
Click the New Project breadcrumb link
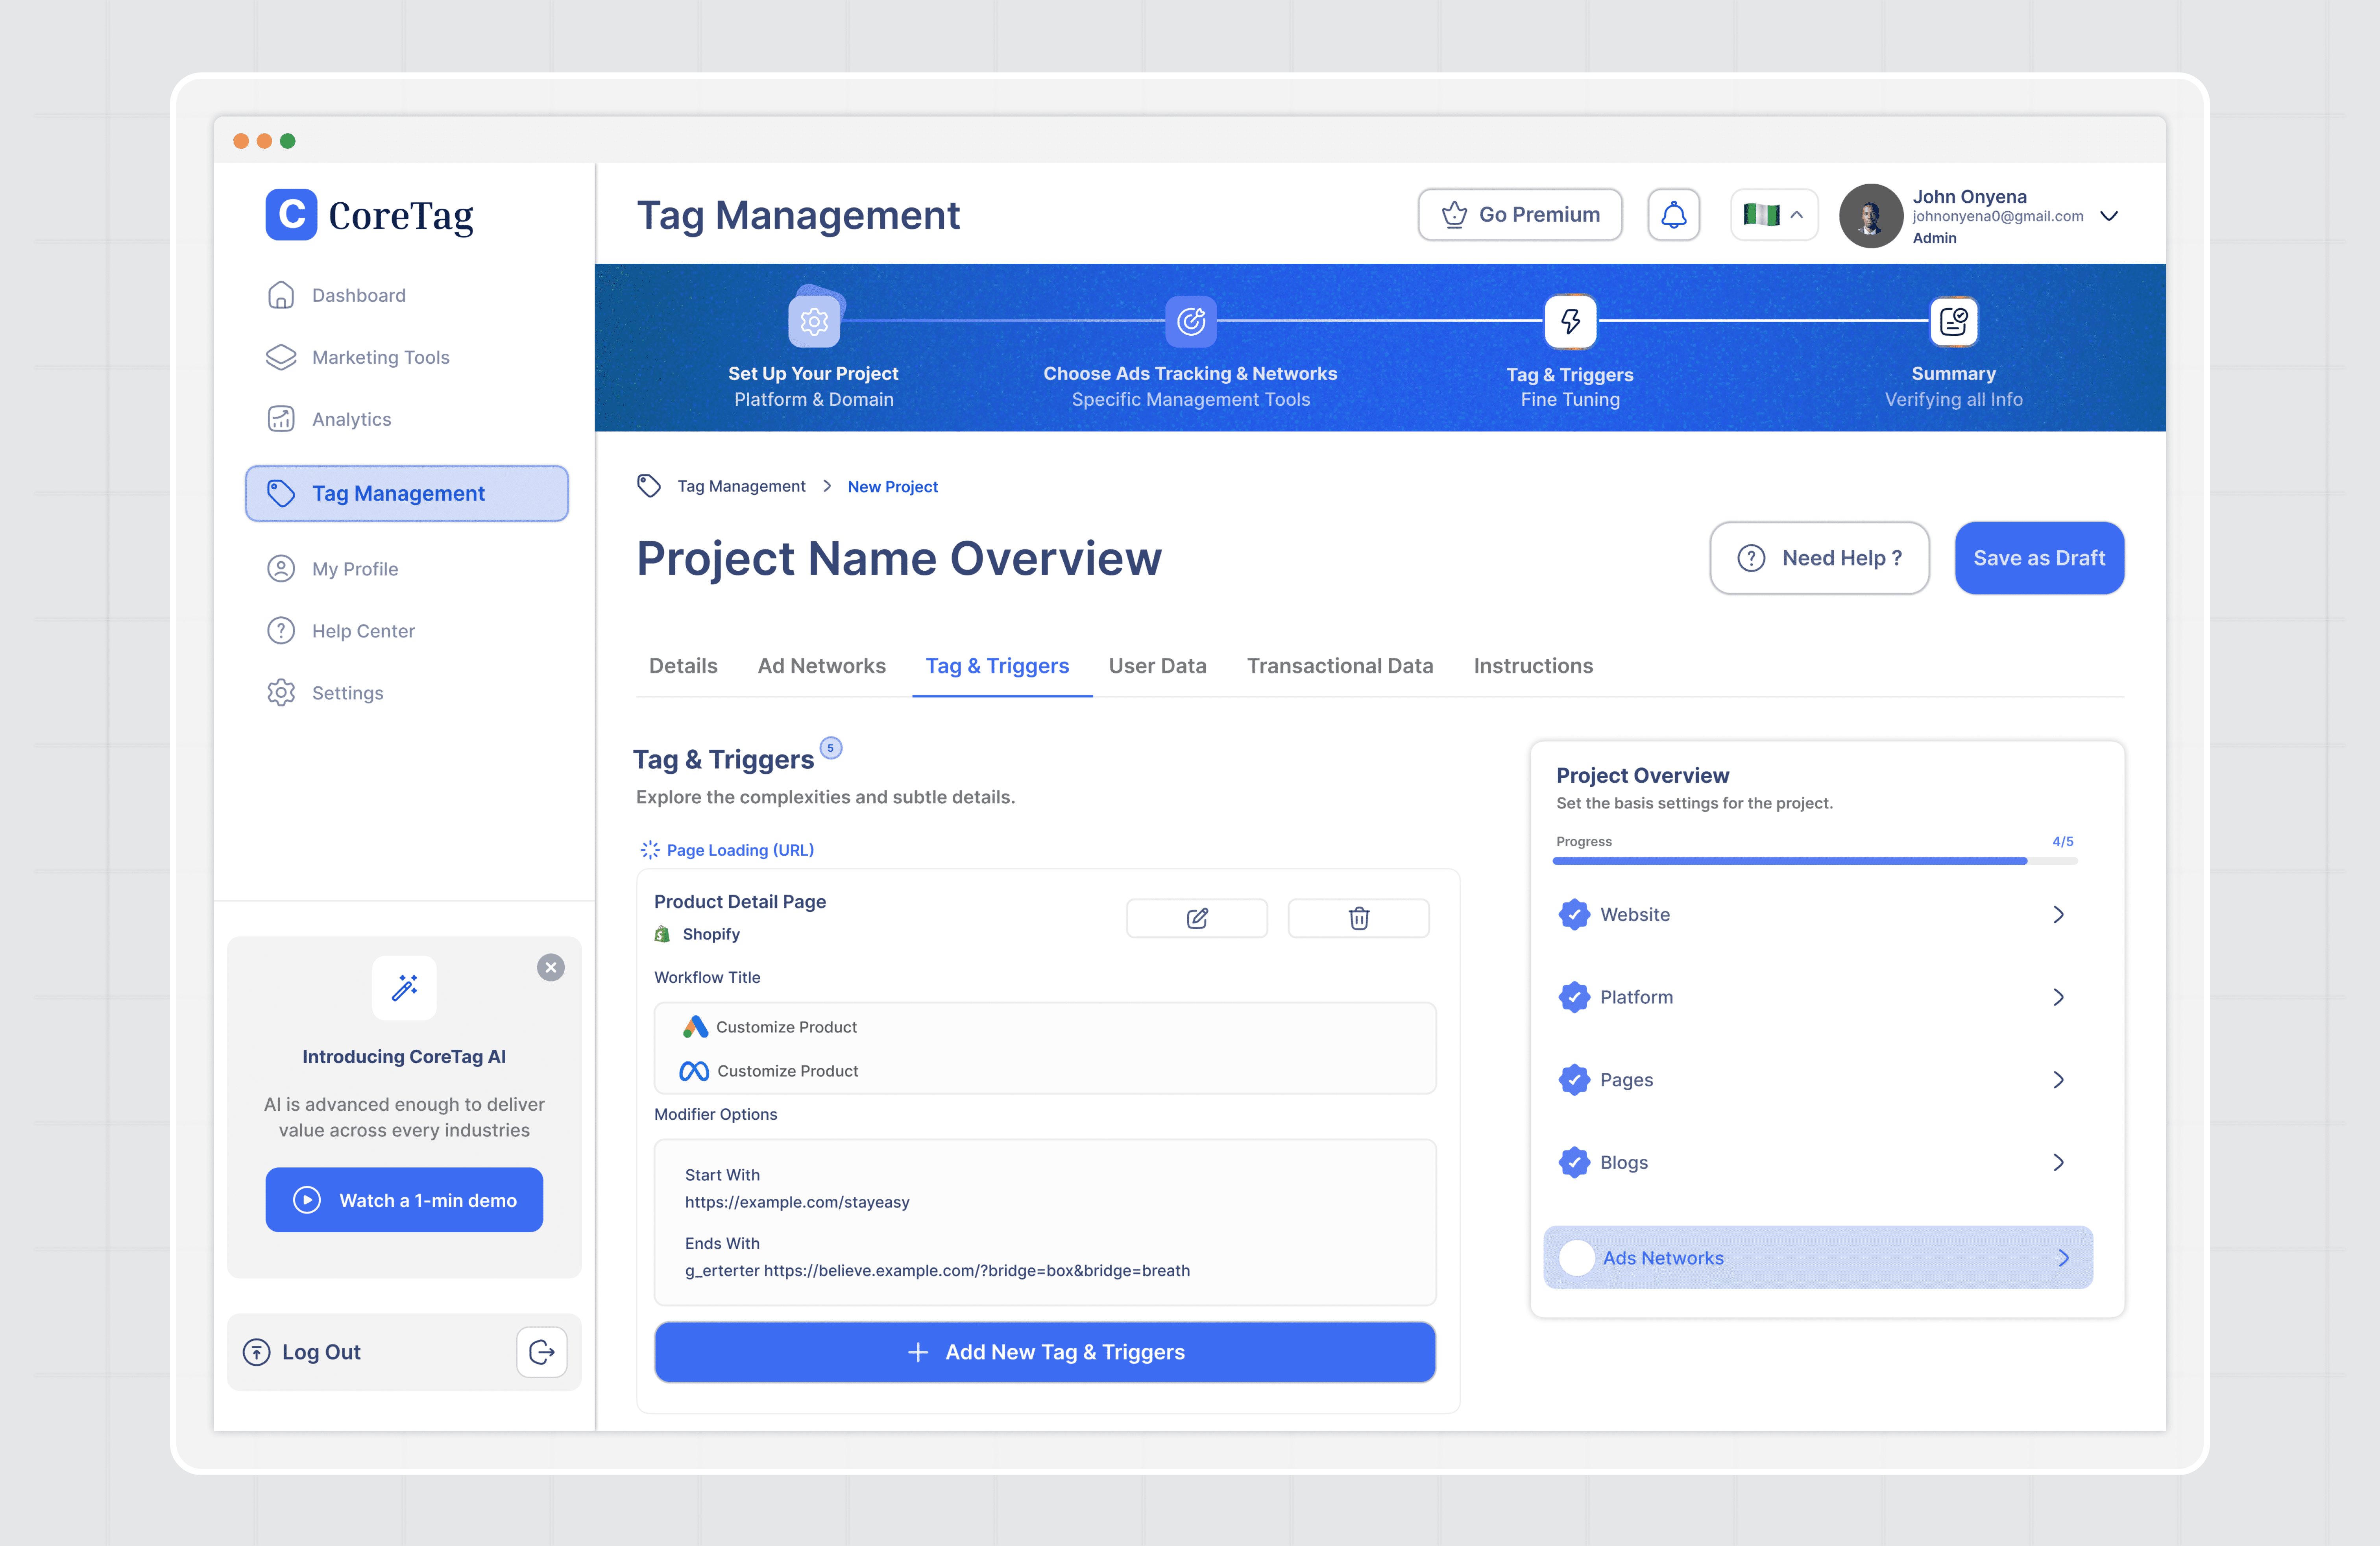pos(892,486)
